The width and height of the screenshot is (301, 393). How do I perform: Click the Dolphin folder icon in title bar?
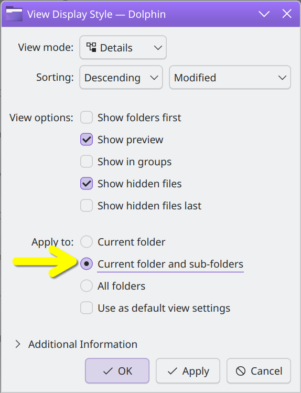(x=14, y=14)
